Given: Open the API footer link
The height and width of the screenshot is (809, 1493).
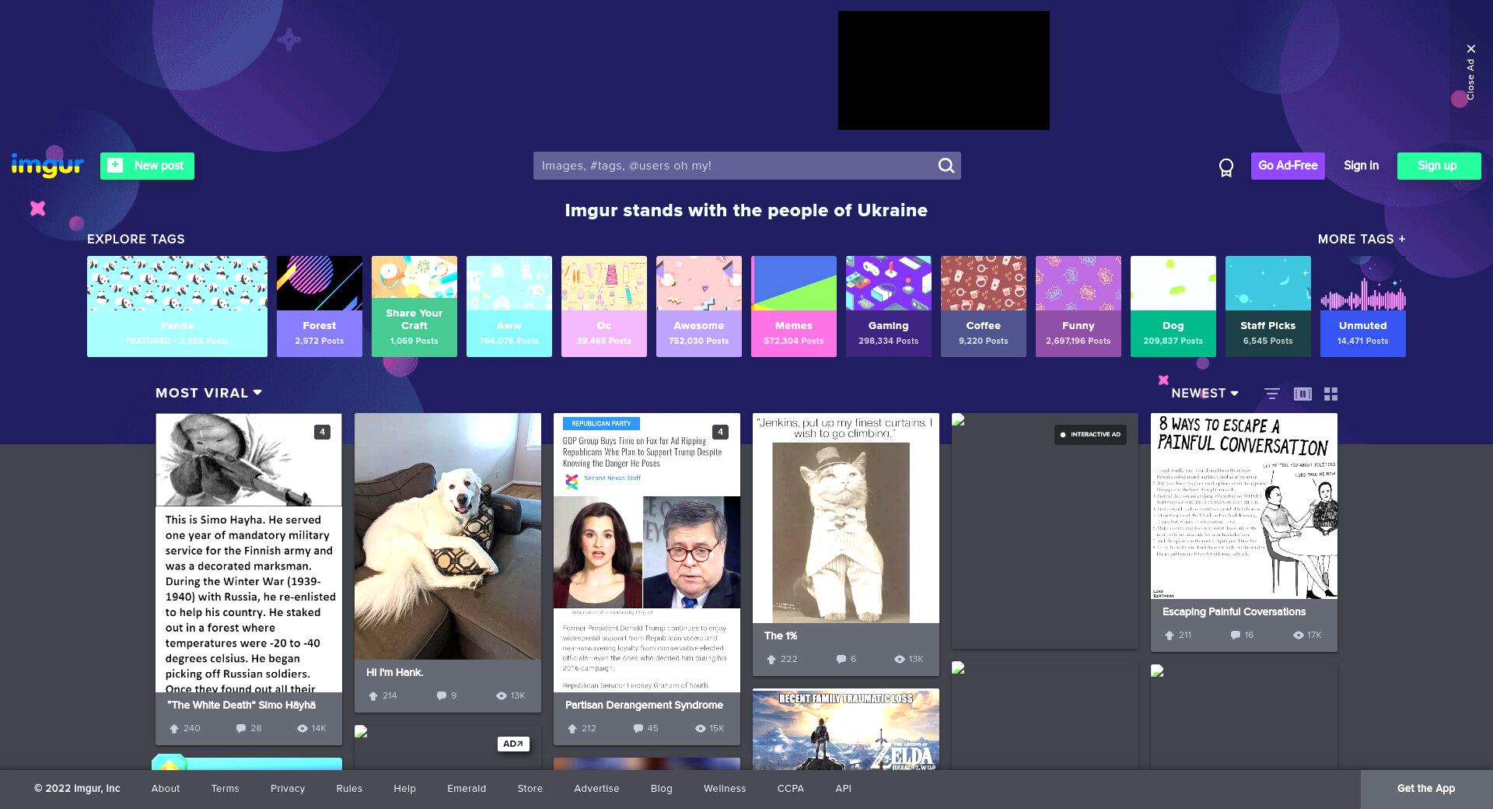Looking at the screenshot, I should (844, 789).
